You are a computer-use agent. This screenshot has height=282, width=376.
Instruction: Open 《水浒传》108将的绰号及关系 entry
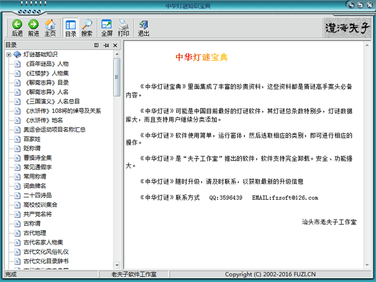click(x=63, y=111)
